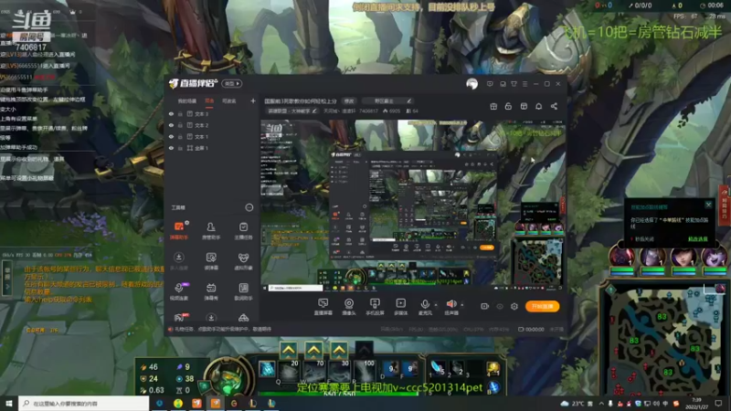
Task: Open the user avatar in the title bar
Action: pos(471,84)
